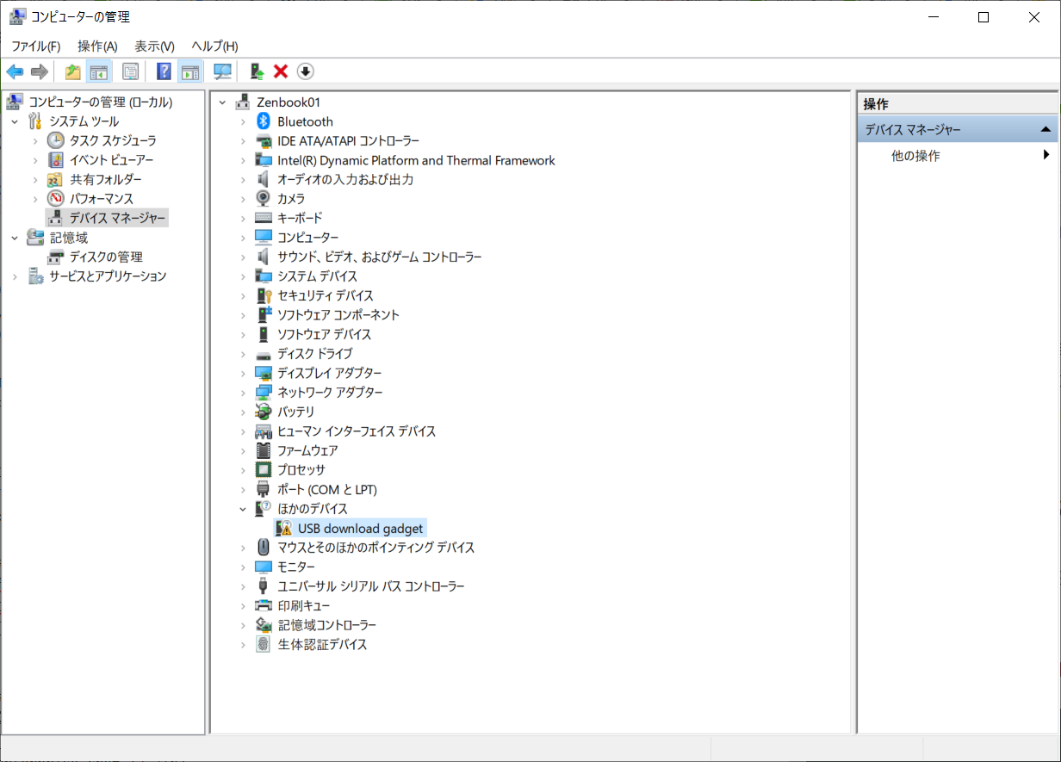Collapse the ほかのデバイス category
The height and width of the screenshot is (762, 1061).
(244, 508)
